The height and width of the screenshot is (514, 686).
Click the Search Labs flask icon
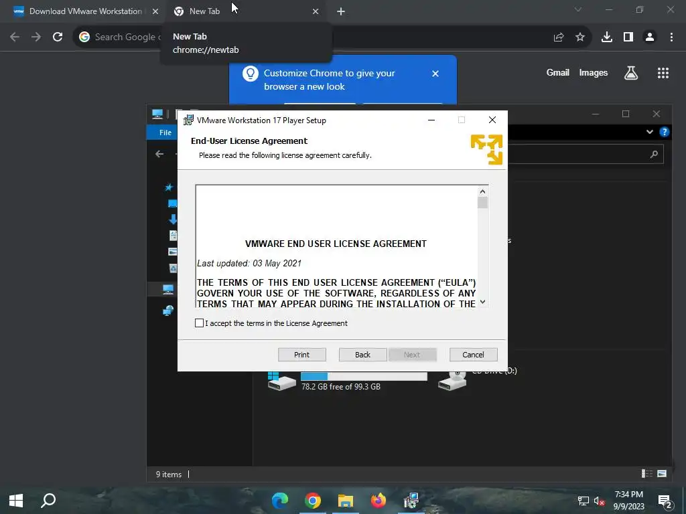[x=631, y=73]
